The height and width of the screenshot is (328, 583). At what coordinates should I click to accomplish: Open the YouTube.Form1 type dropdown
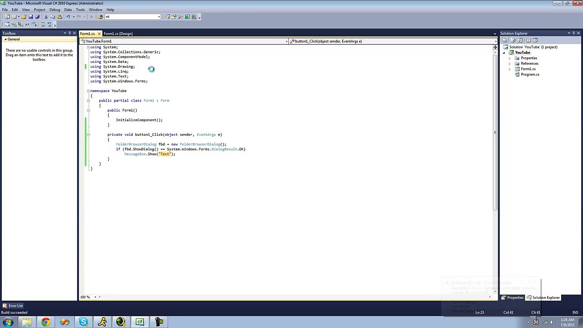point(286,41)
